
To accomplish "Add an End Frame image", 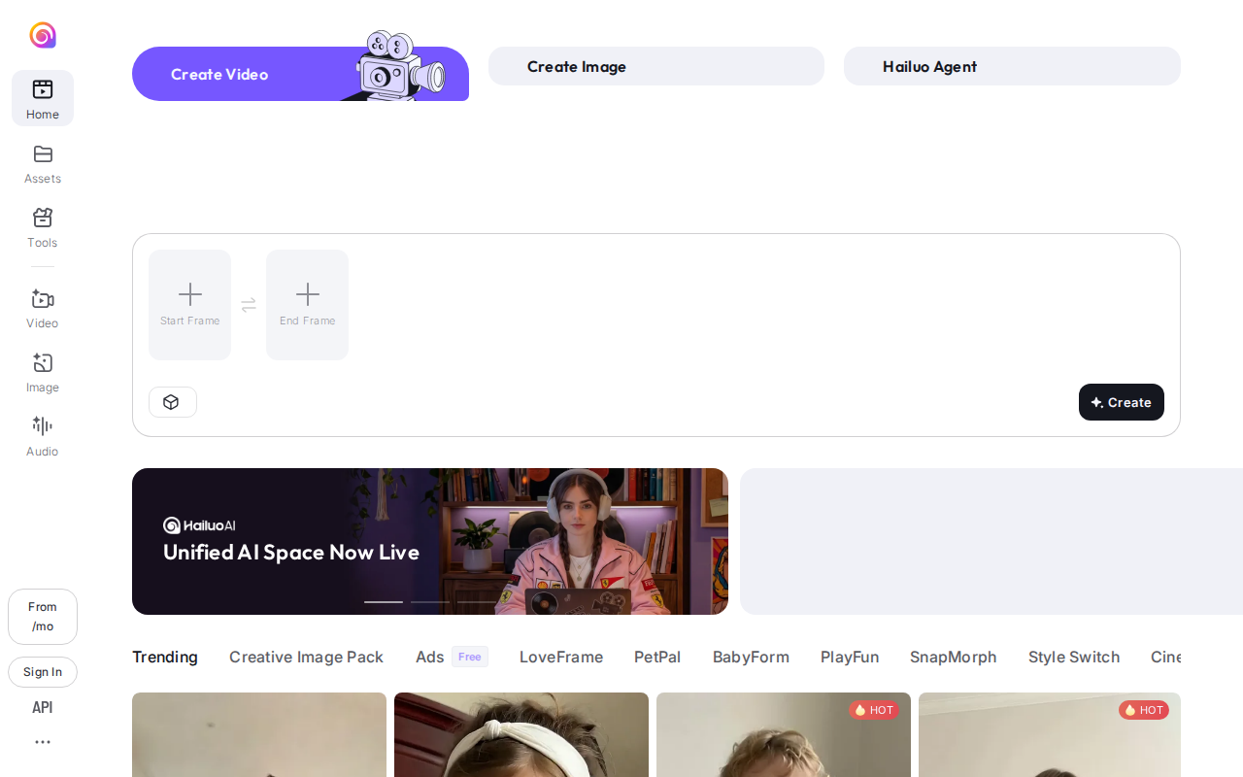I will [x=308, y=305].
